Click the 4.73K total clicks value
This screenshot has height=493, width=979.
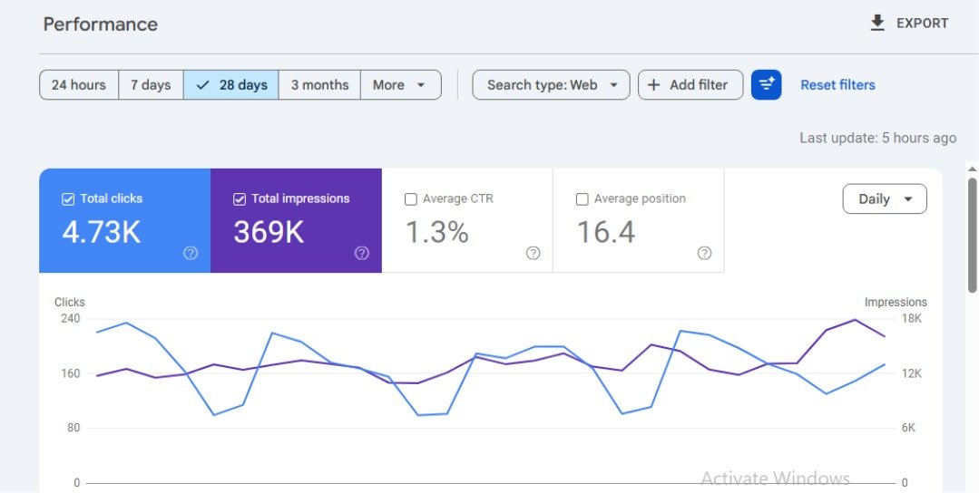point(101,232)
